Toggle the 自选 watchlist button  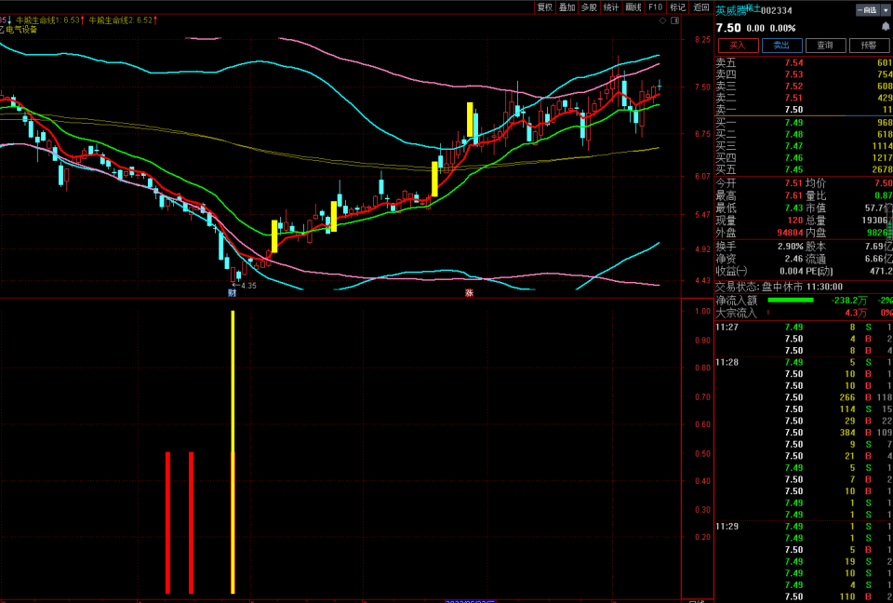tap(869, 10)
